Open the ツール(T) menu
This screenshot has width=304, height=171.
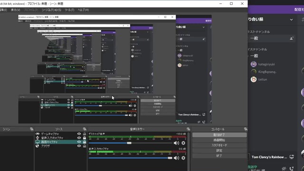pos(69,10)
